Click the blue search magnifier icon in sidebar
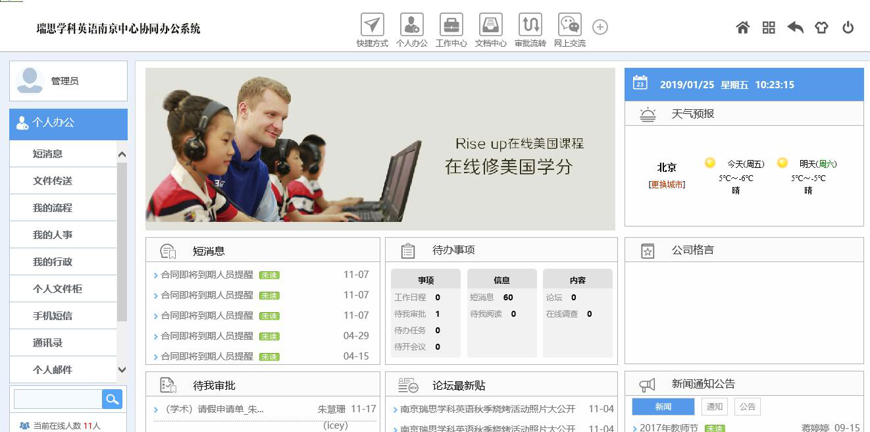 [x=113, y=399]
